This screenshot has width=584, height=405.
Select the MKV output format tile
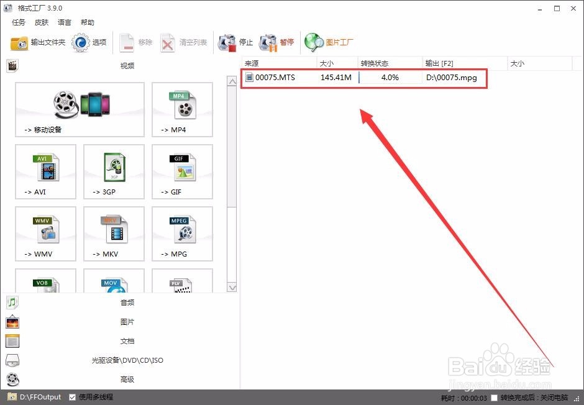tap(114, 234)
